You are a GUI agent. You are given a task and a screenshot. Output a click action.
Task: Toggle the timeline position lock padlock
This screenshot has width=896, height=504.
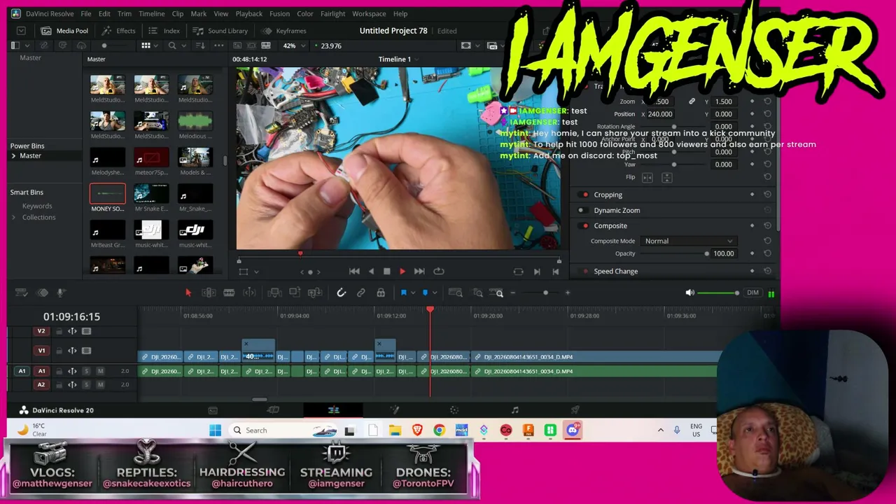[381, 293]
